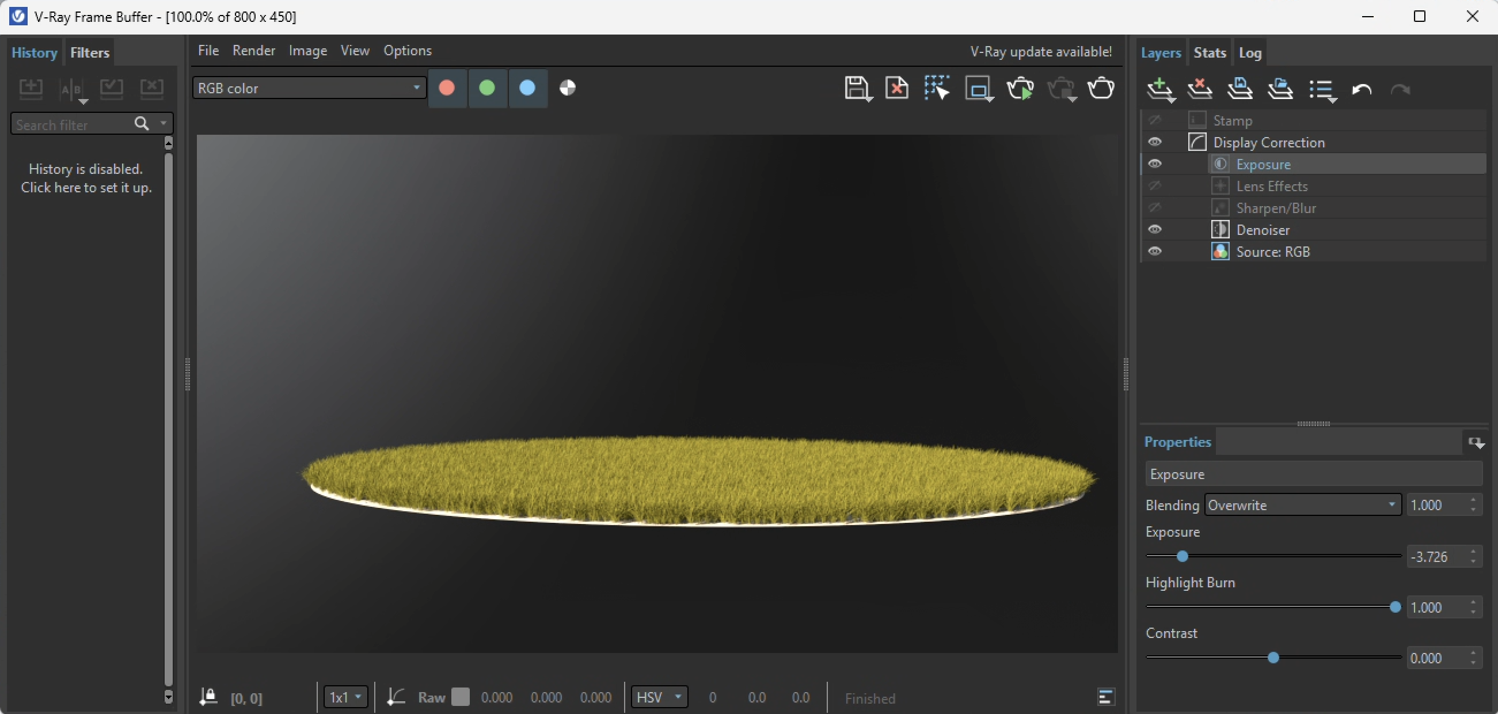Open the RGB color channel dropdown
The height and width of the screenshot is (714, 1498).
(308, 88)
